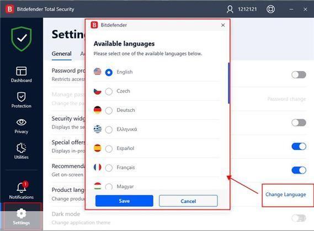
Task: Click the Deutsch language label
Action: point(126,110)
